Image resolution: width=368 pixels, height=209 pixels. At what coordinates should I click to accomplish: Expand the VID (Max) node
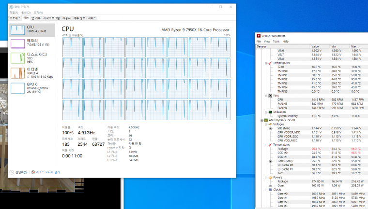tap(270, 128)
